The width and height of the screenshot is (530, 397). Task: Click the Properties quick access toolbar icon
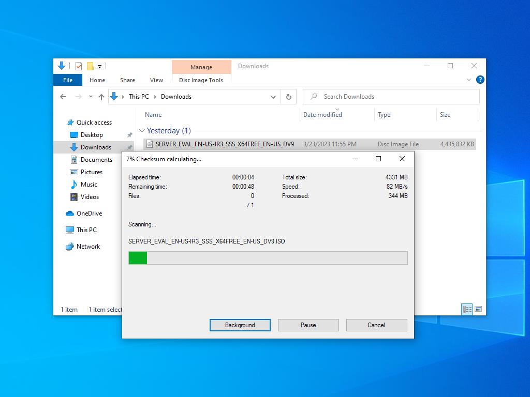pyautogui.click(x=79, y=66)
